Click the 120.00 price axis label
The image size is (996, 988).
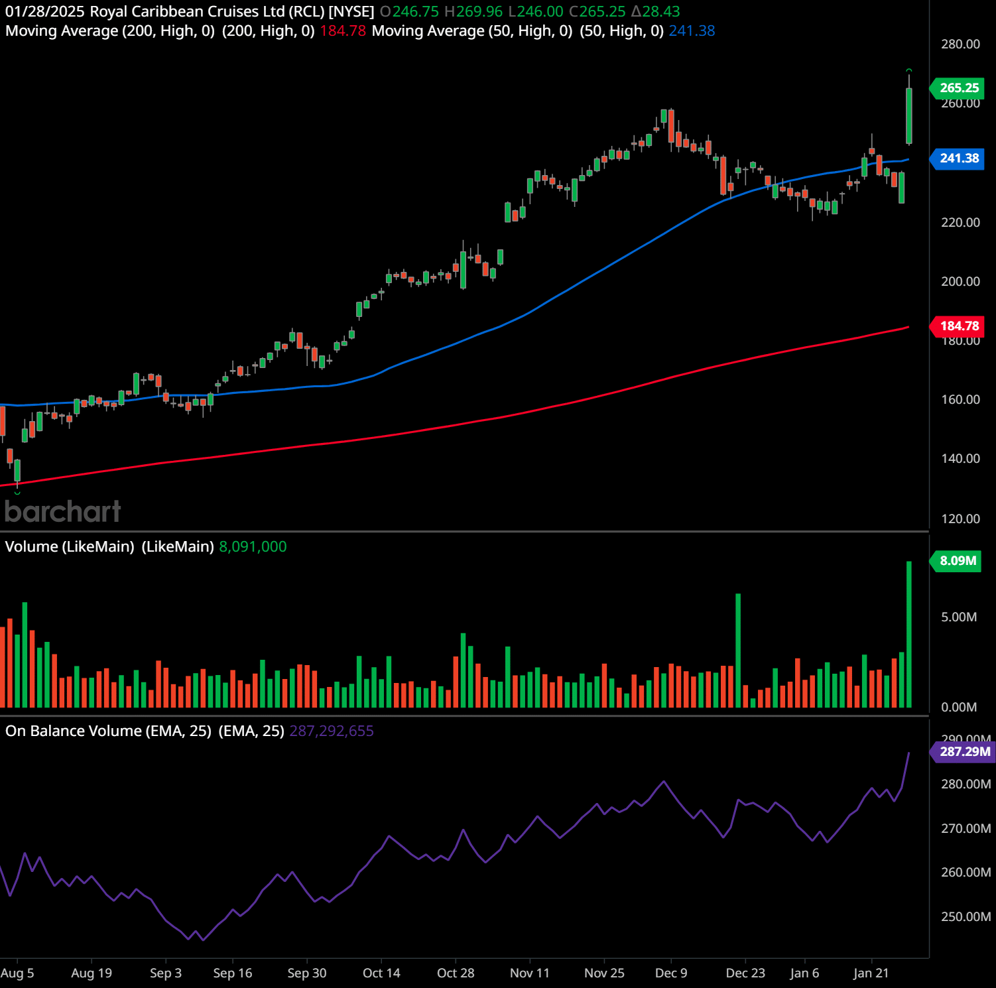960,519
